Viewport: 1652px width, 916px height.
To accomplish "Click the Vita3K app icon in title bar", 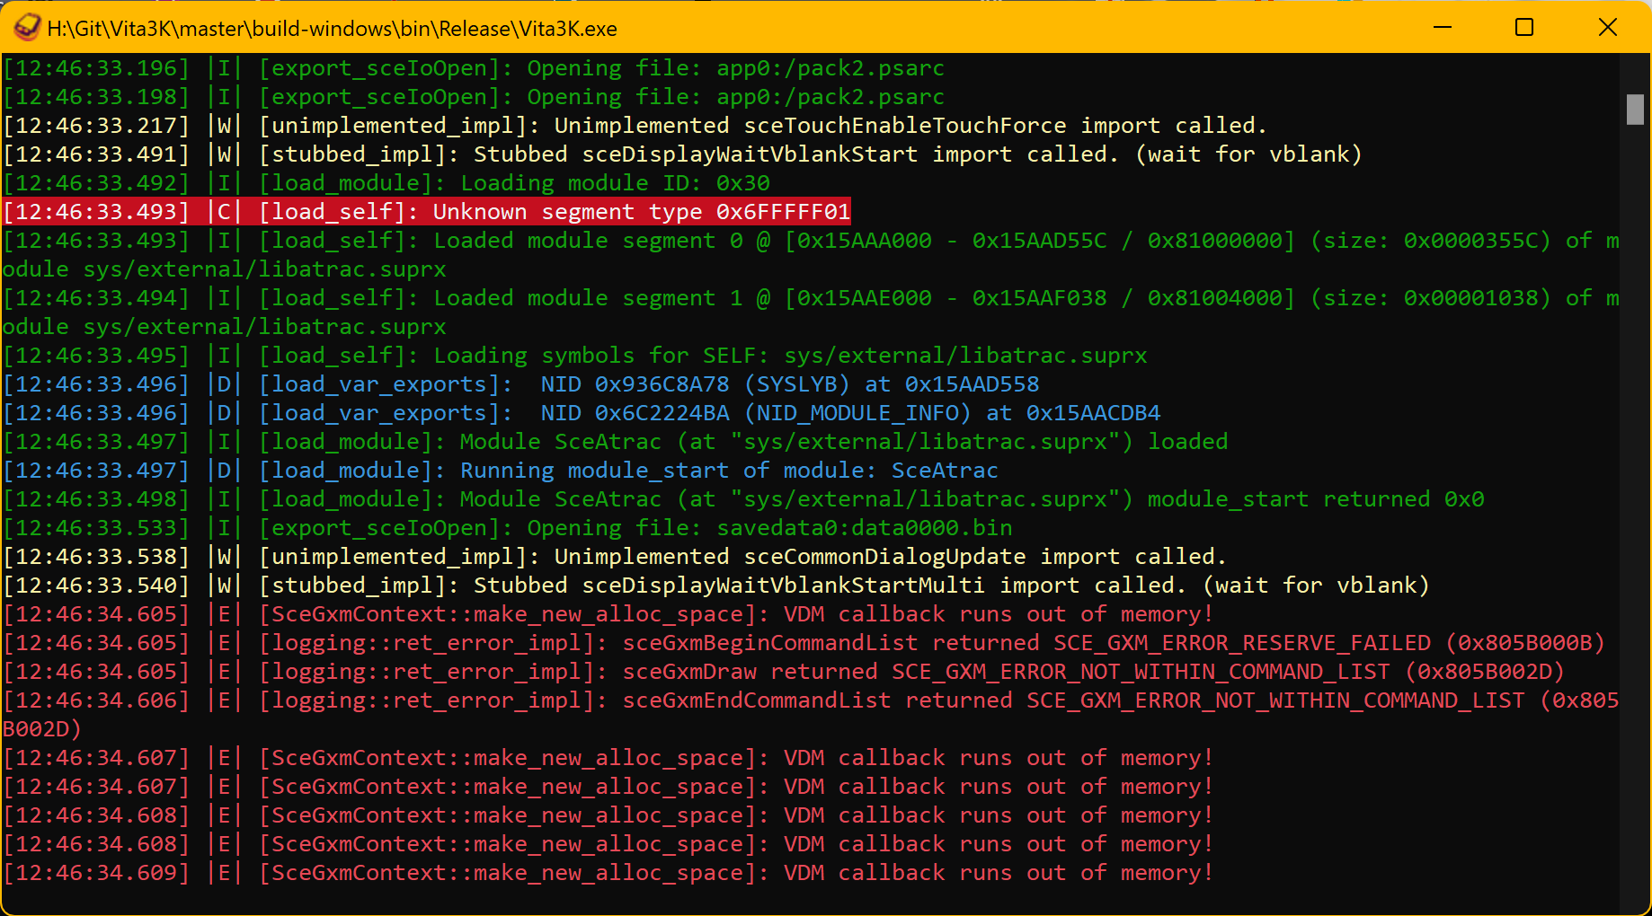I will pyautogui.click(x=27, y=28).
